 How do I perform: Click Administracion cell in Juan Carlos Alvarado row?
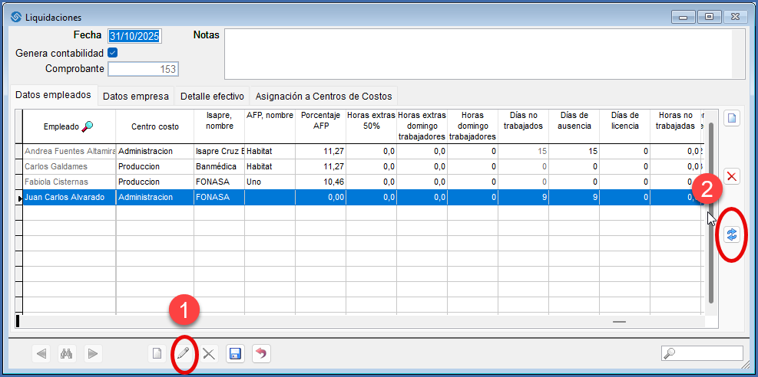click(x=154, y=197)
